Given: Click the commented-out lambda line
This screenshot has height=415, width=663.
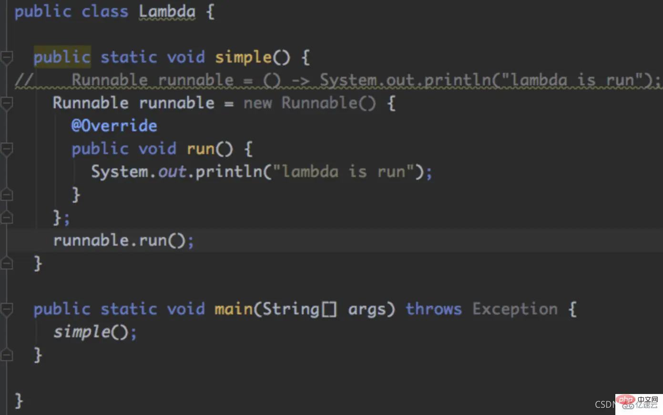Looking at the screenshot, I should pyautogui.click(x=334, y=80).
